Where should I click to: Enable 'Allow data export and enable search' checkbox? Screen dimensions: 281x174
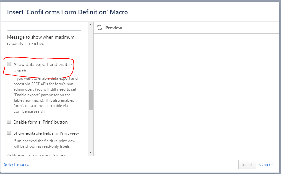coord(9,64)
